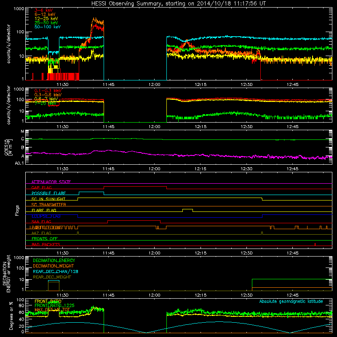Click the Absolute geomagnetic latitude label
The height and width of the screenshot is (337, 337).
(291, 301)
